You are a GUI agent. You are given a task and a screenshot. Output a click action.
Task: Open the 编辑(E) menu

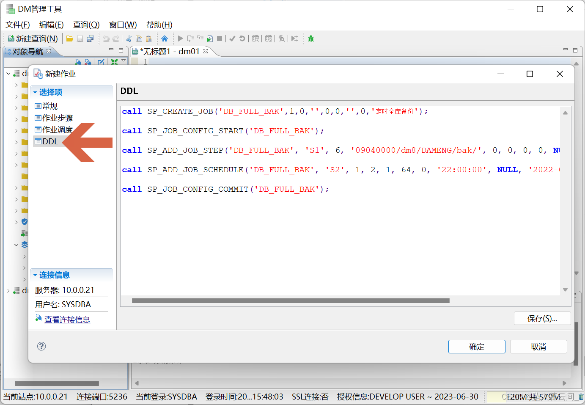(52, 25)
